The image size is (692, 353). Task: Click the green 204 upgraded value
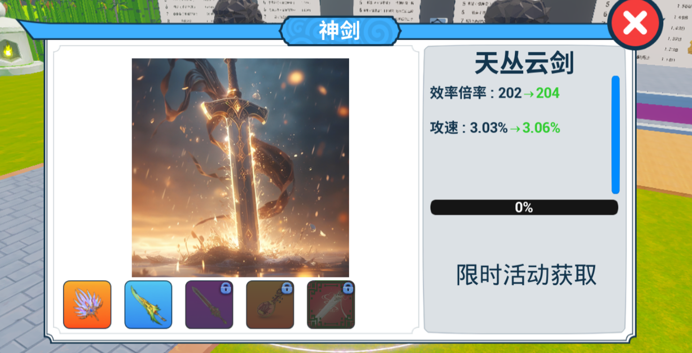coord(548,93)
